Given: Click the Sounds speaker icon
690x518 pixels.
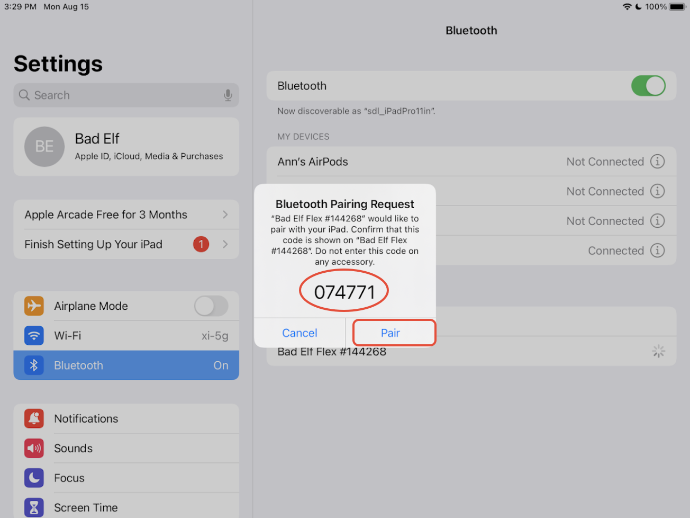Looking at the screenshot, I should click(x=34, y=448).
